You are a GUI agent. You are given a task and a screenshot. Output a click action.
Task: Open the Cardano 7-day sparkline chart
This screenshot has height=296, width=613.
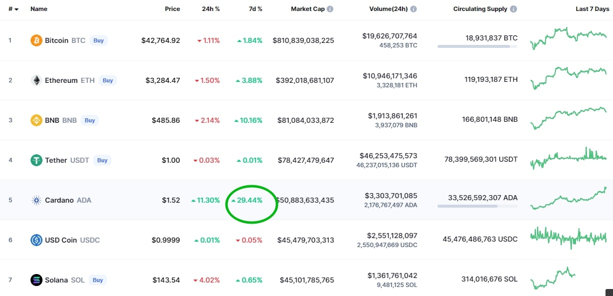pyautogui.click(x=568, y=198)
